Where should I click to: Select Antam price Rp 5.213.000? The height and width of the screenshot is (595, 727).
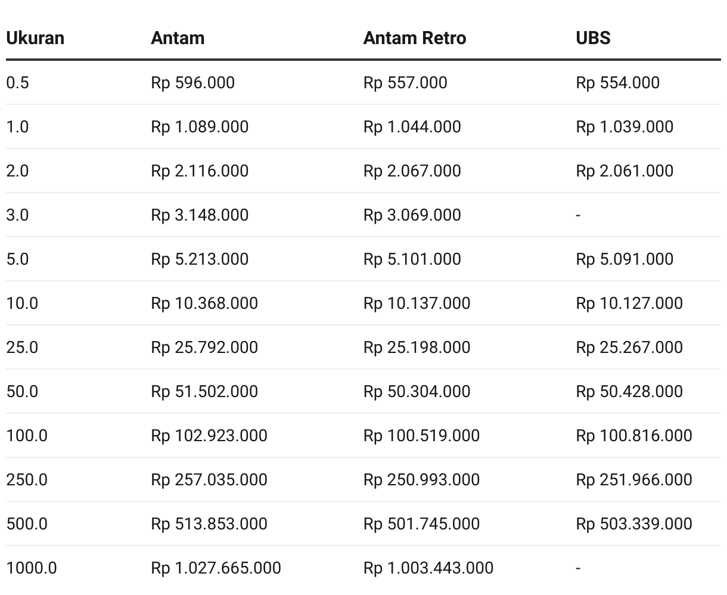point(200,259)
